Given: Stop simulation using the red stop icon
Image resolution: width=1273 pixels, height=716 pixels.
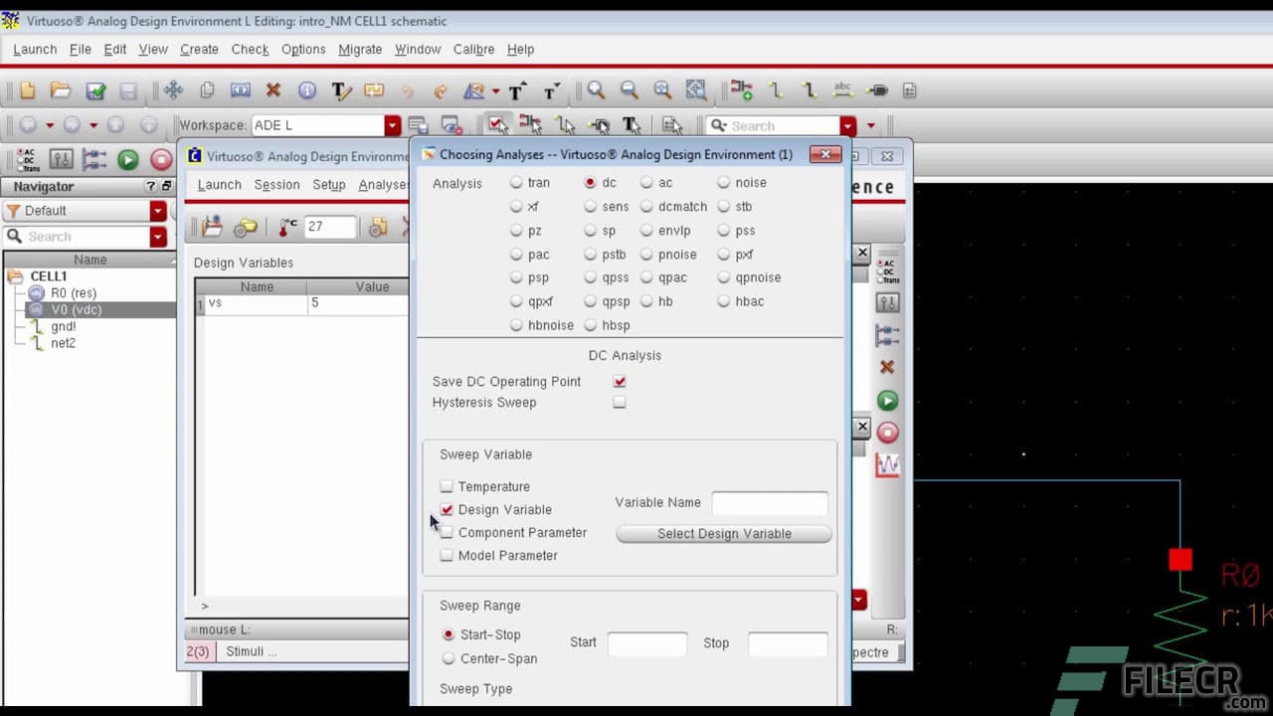Looking at the screenshot, I should tap(885, 431).
